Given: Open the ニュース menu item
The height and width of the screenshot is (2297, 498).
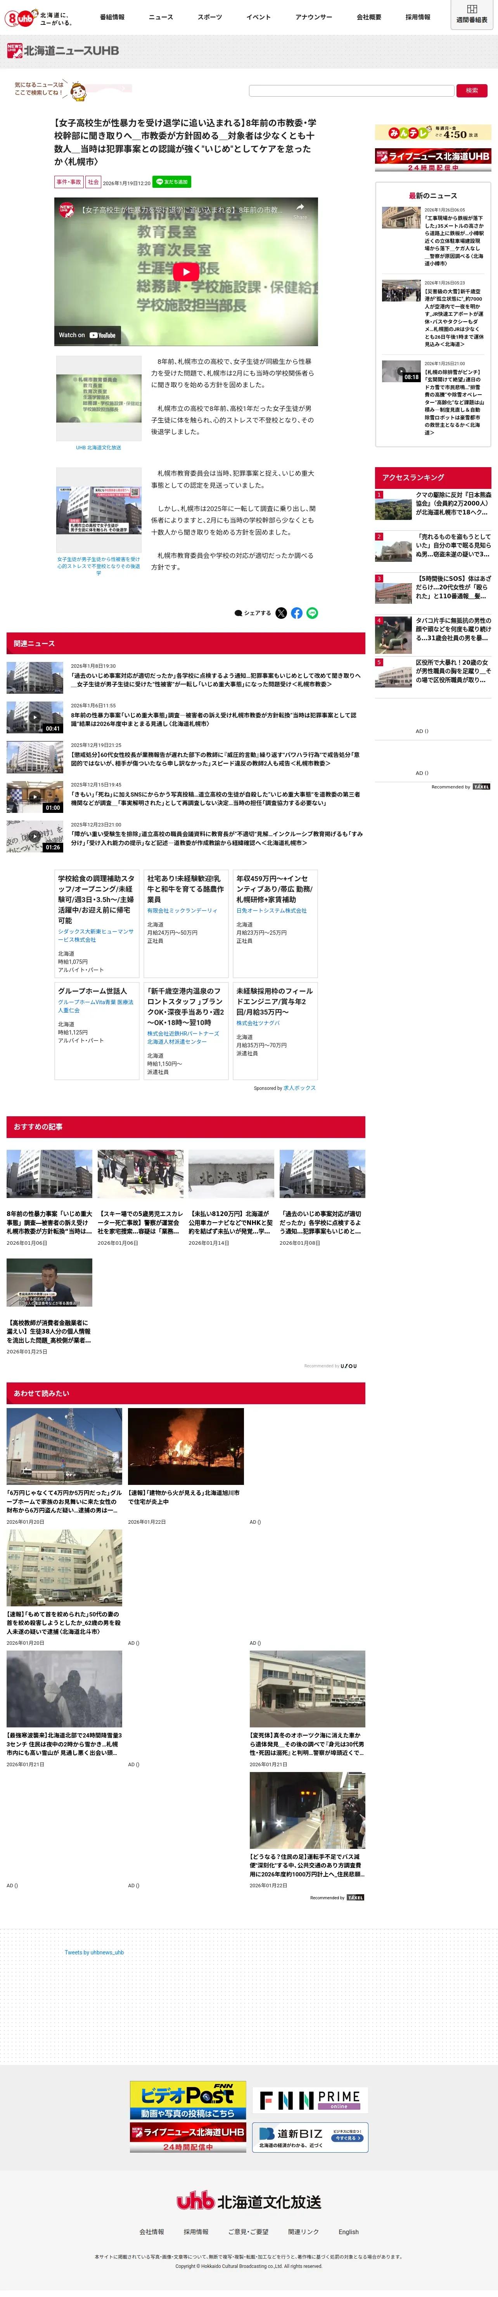Looking at the screenshot, I should click(x=161, y=17).
